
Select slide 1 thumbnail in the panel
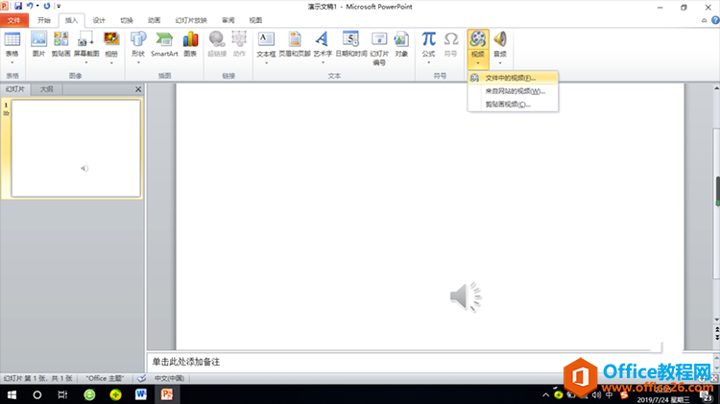(x=76, y=147)
